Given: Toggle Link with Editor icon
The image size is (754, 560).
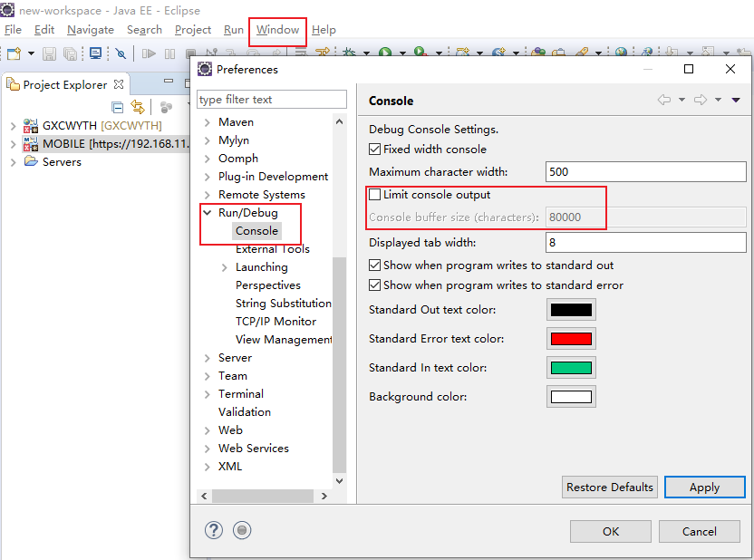Looking at the screenshot, I should [138, 107].
